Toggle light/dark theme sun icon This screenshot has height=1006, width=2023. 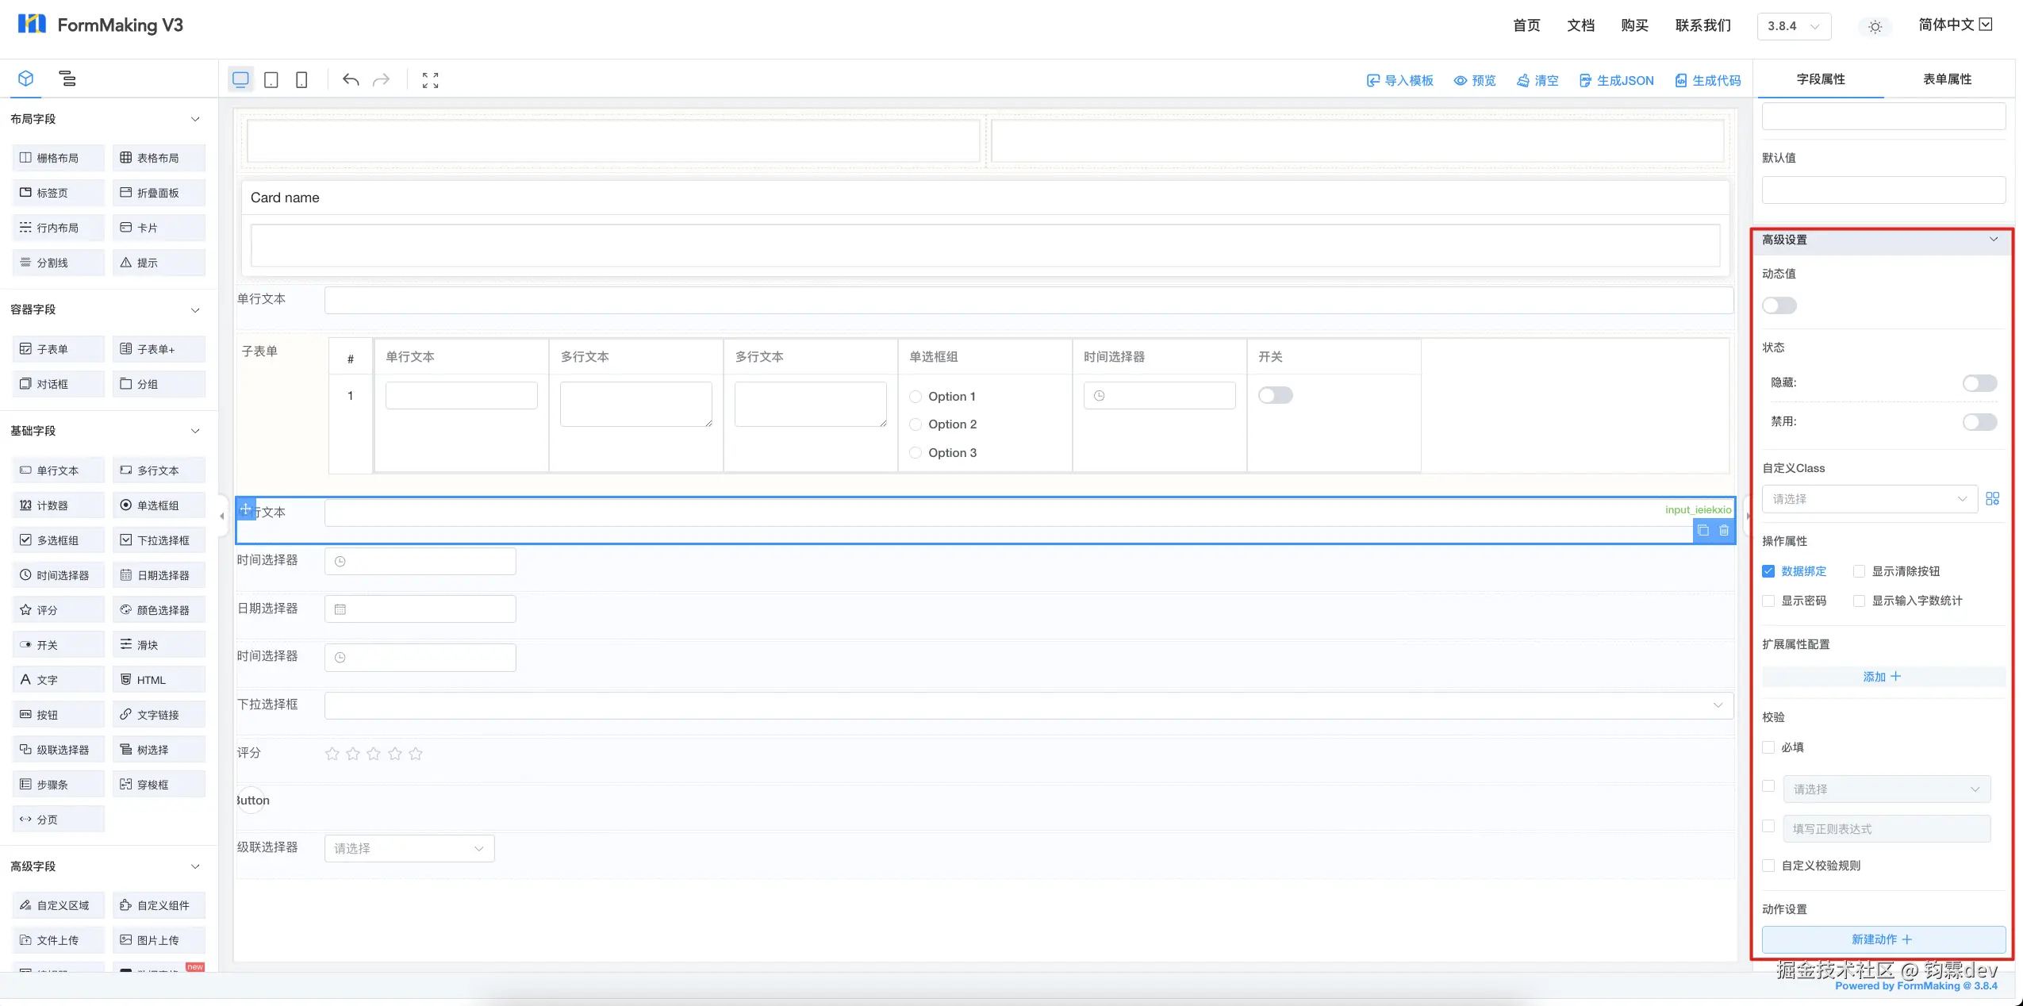pos(1875,27)
